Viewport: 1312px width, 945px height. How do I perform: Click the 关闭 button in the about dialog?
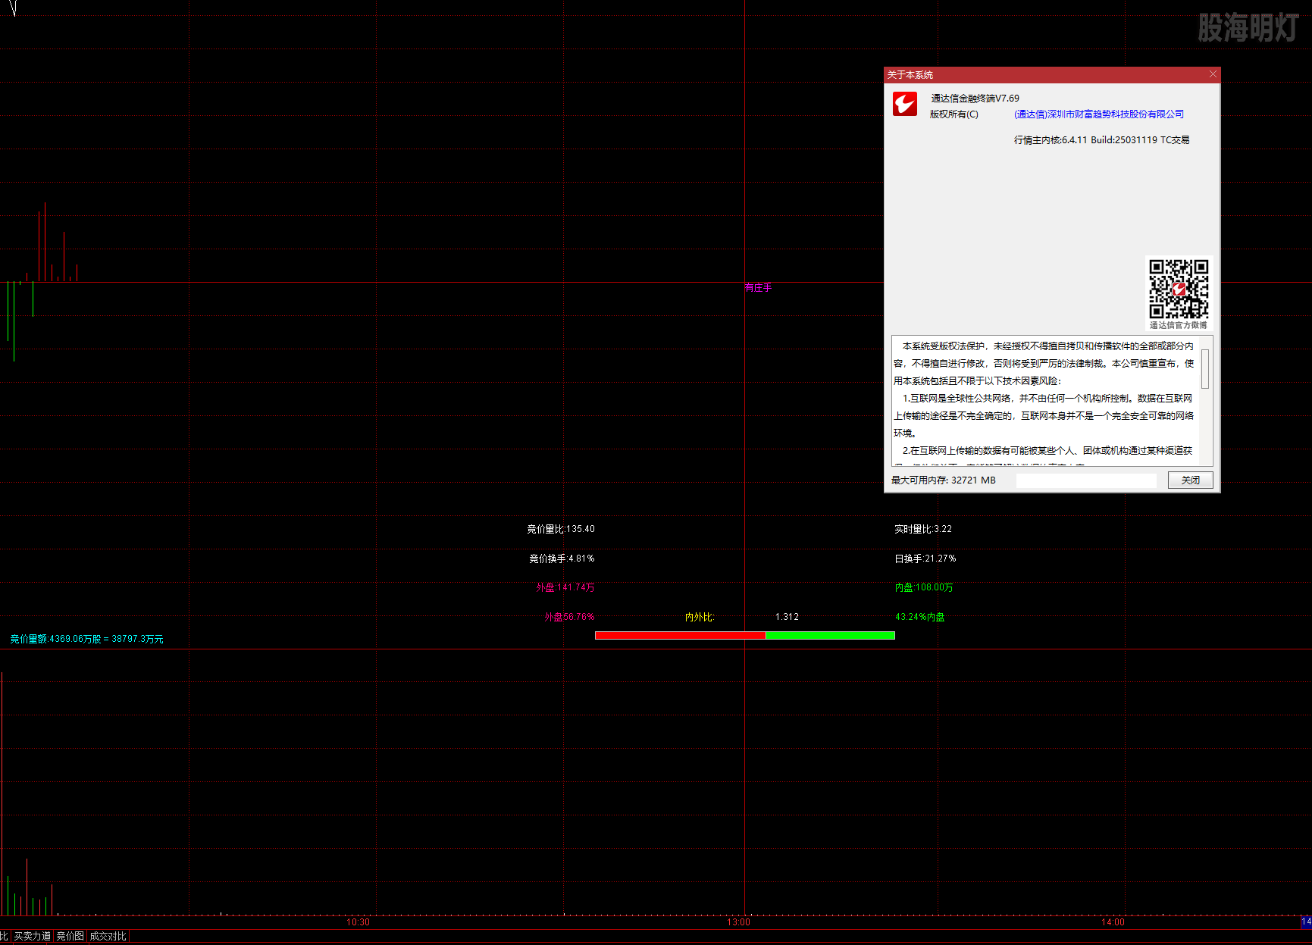1190,480
